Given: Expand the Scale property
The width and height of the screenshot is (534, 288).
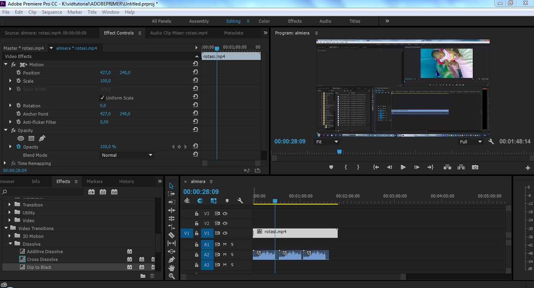Looking at the screenshot, I should [x=11, y=81].
